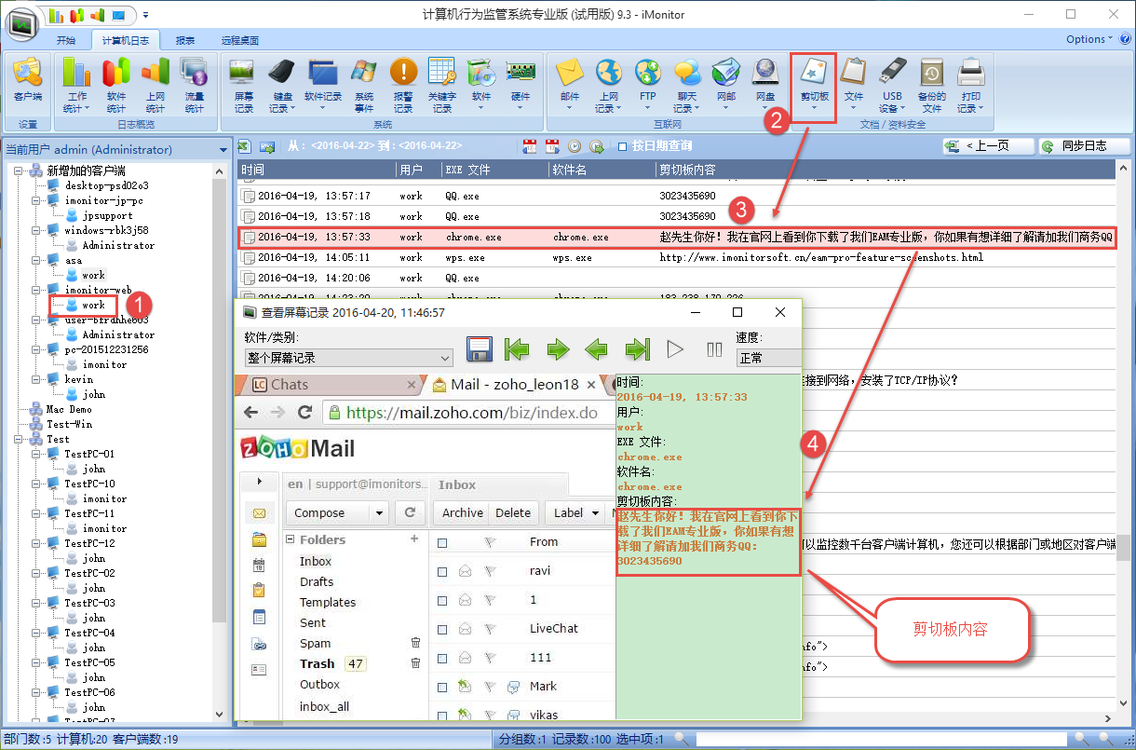This screenshot has width=1136, height=750.
Task: Open 流量统计 traffic statistics
Action: pyautogui.click(x=194, y=85)
